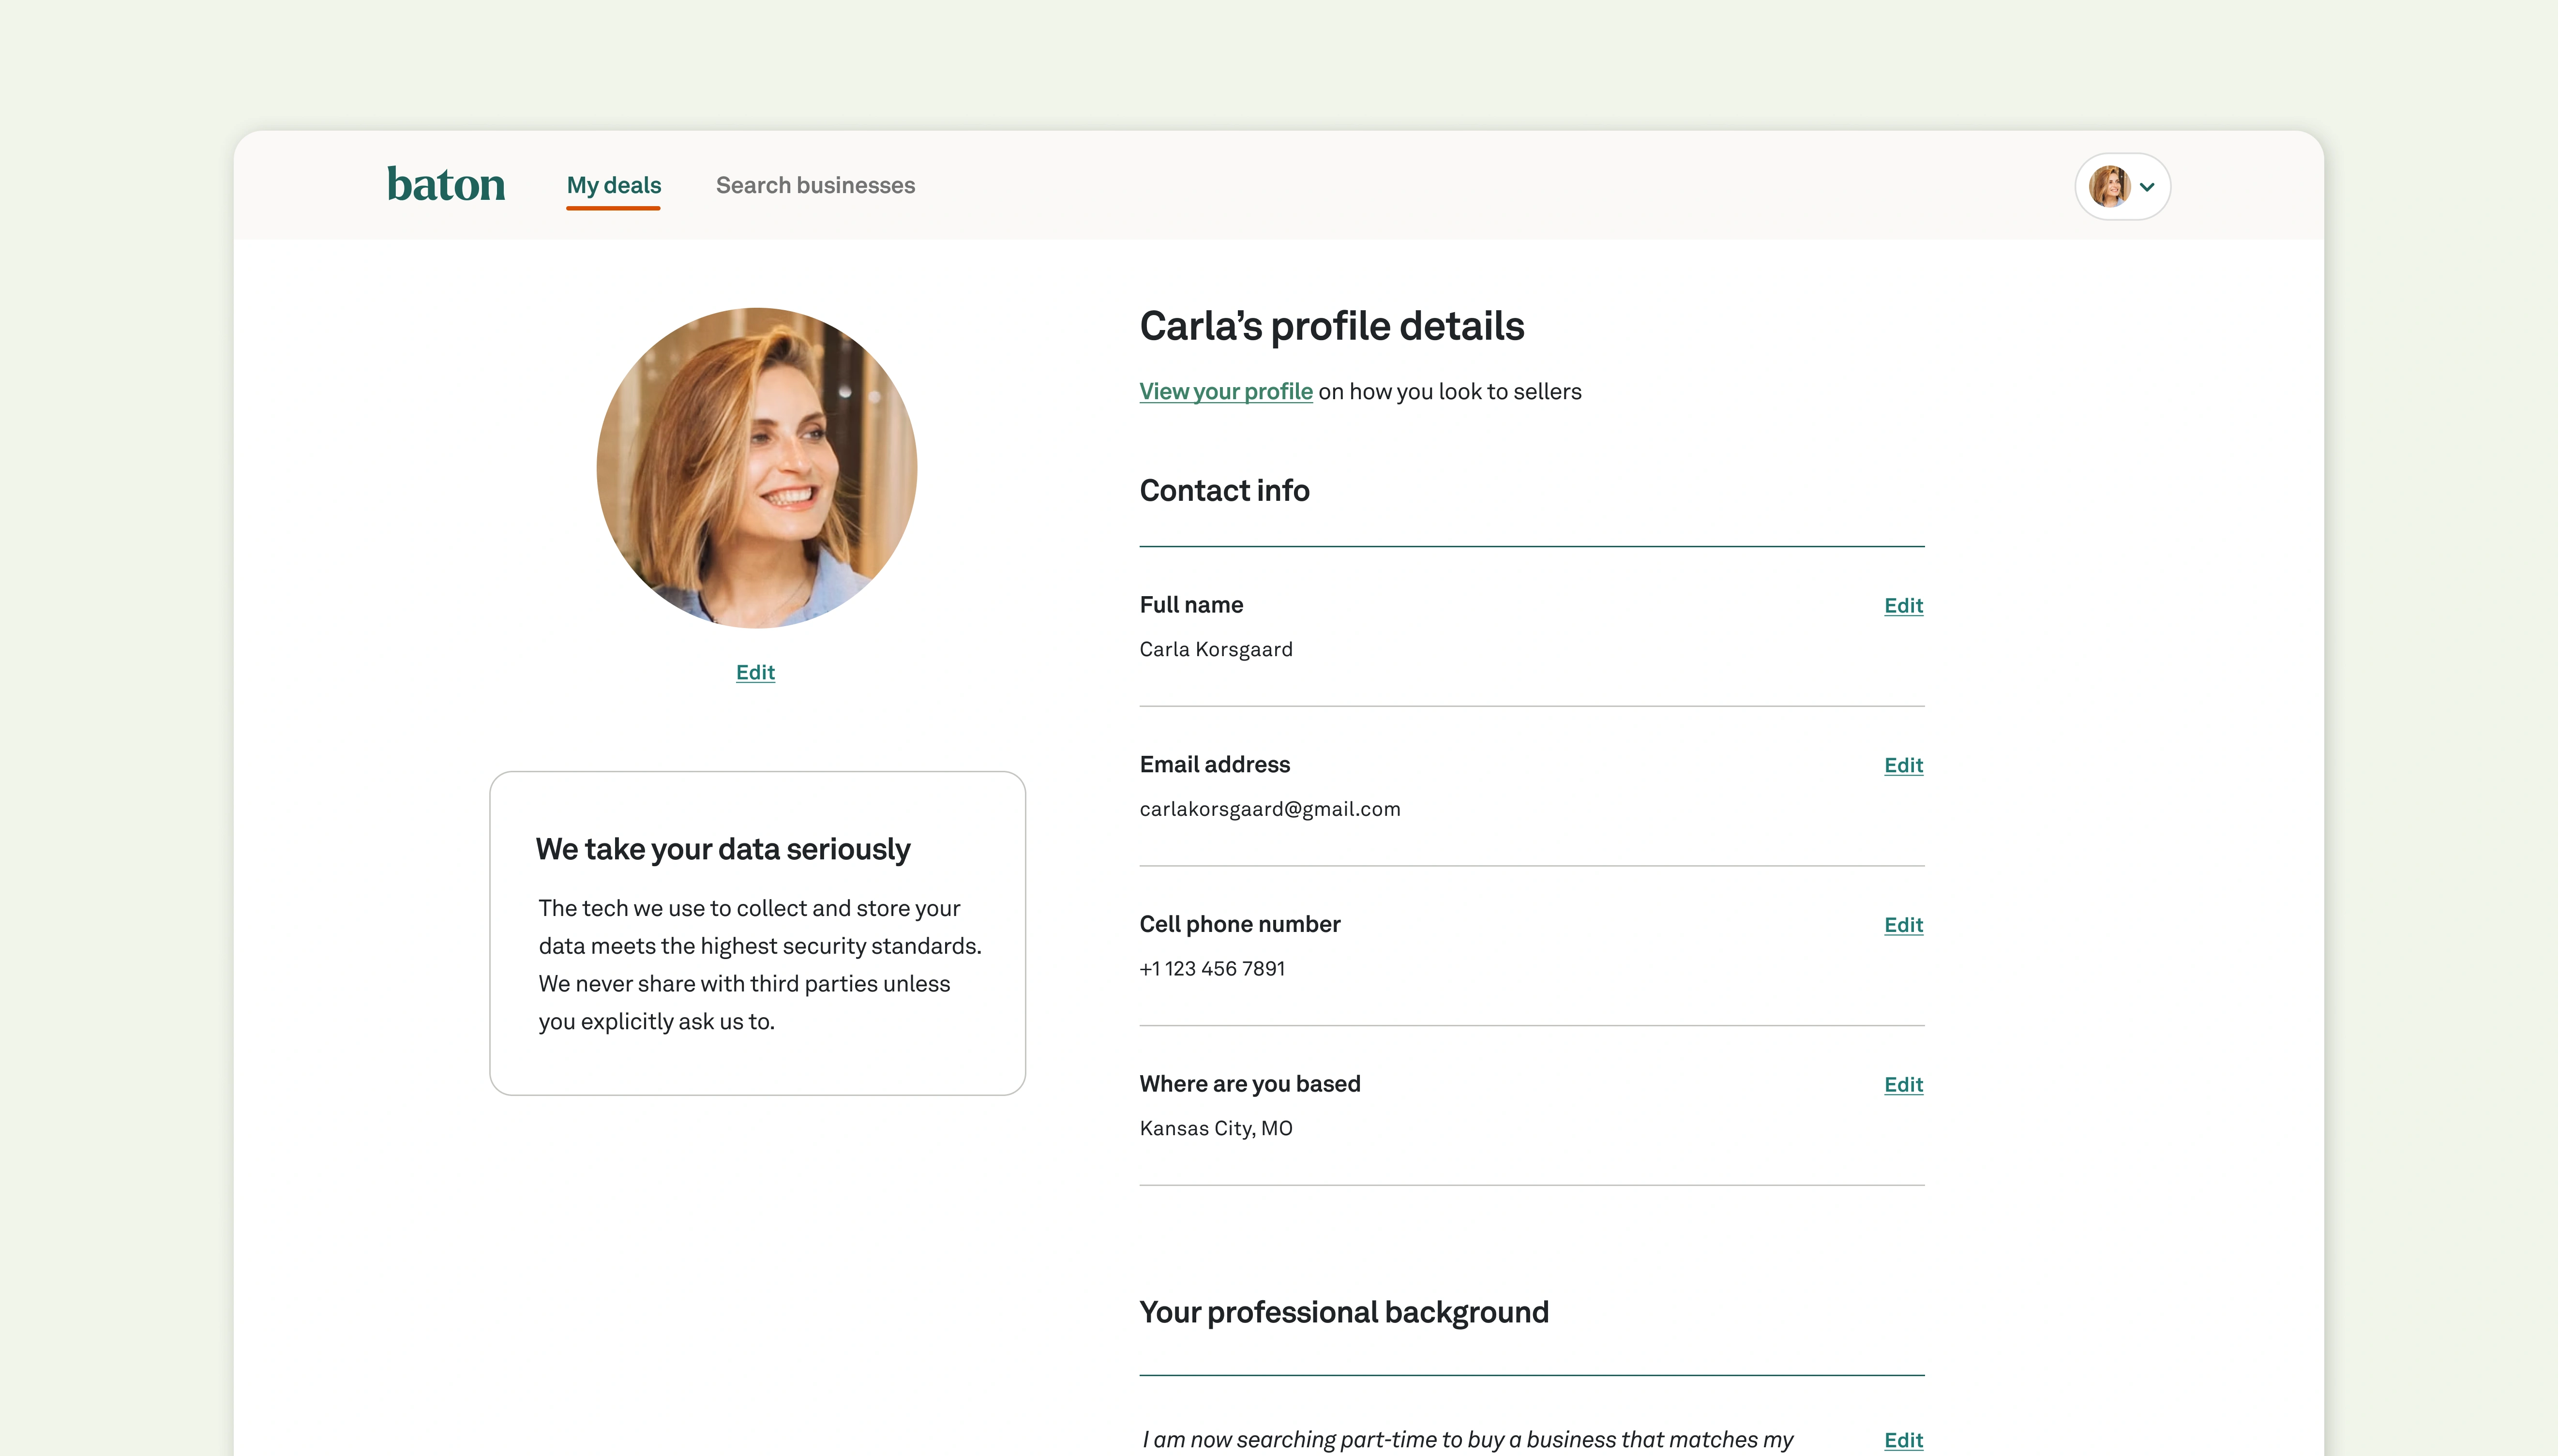Open the Search businesses tab

click(x=815, y=185)
